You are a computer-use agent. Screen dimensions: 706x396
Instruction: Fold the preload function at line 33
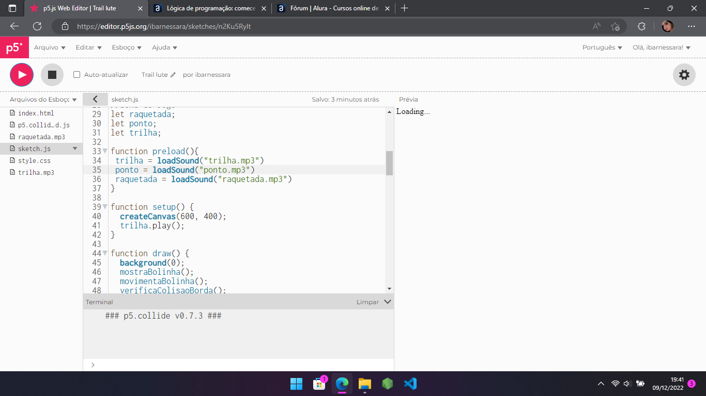(105, 151)
